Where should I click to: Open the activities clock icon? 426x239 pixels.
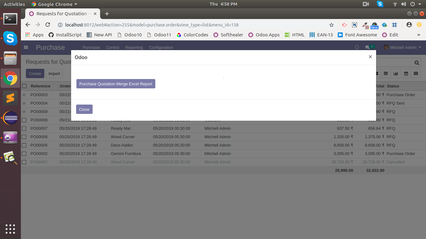point(357,47)
